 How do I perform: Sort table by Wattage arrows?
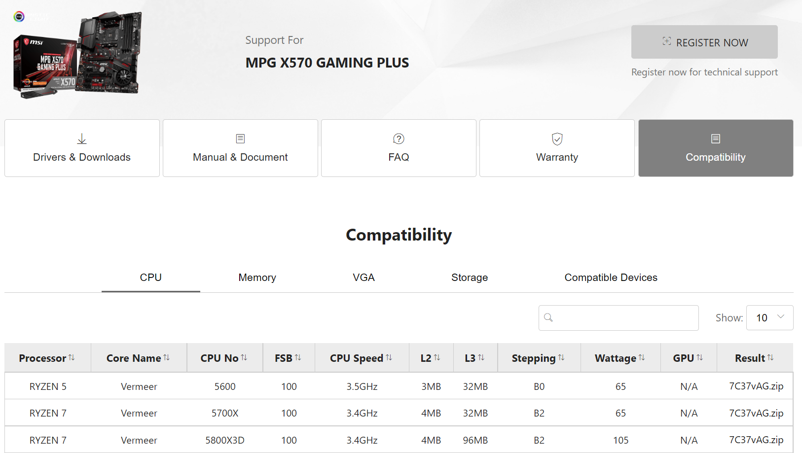(x=642, y=358)
